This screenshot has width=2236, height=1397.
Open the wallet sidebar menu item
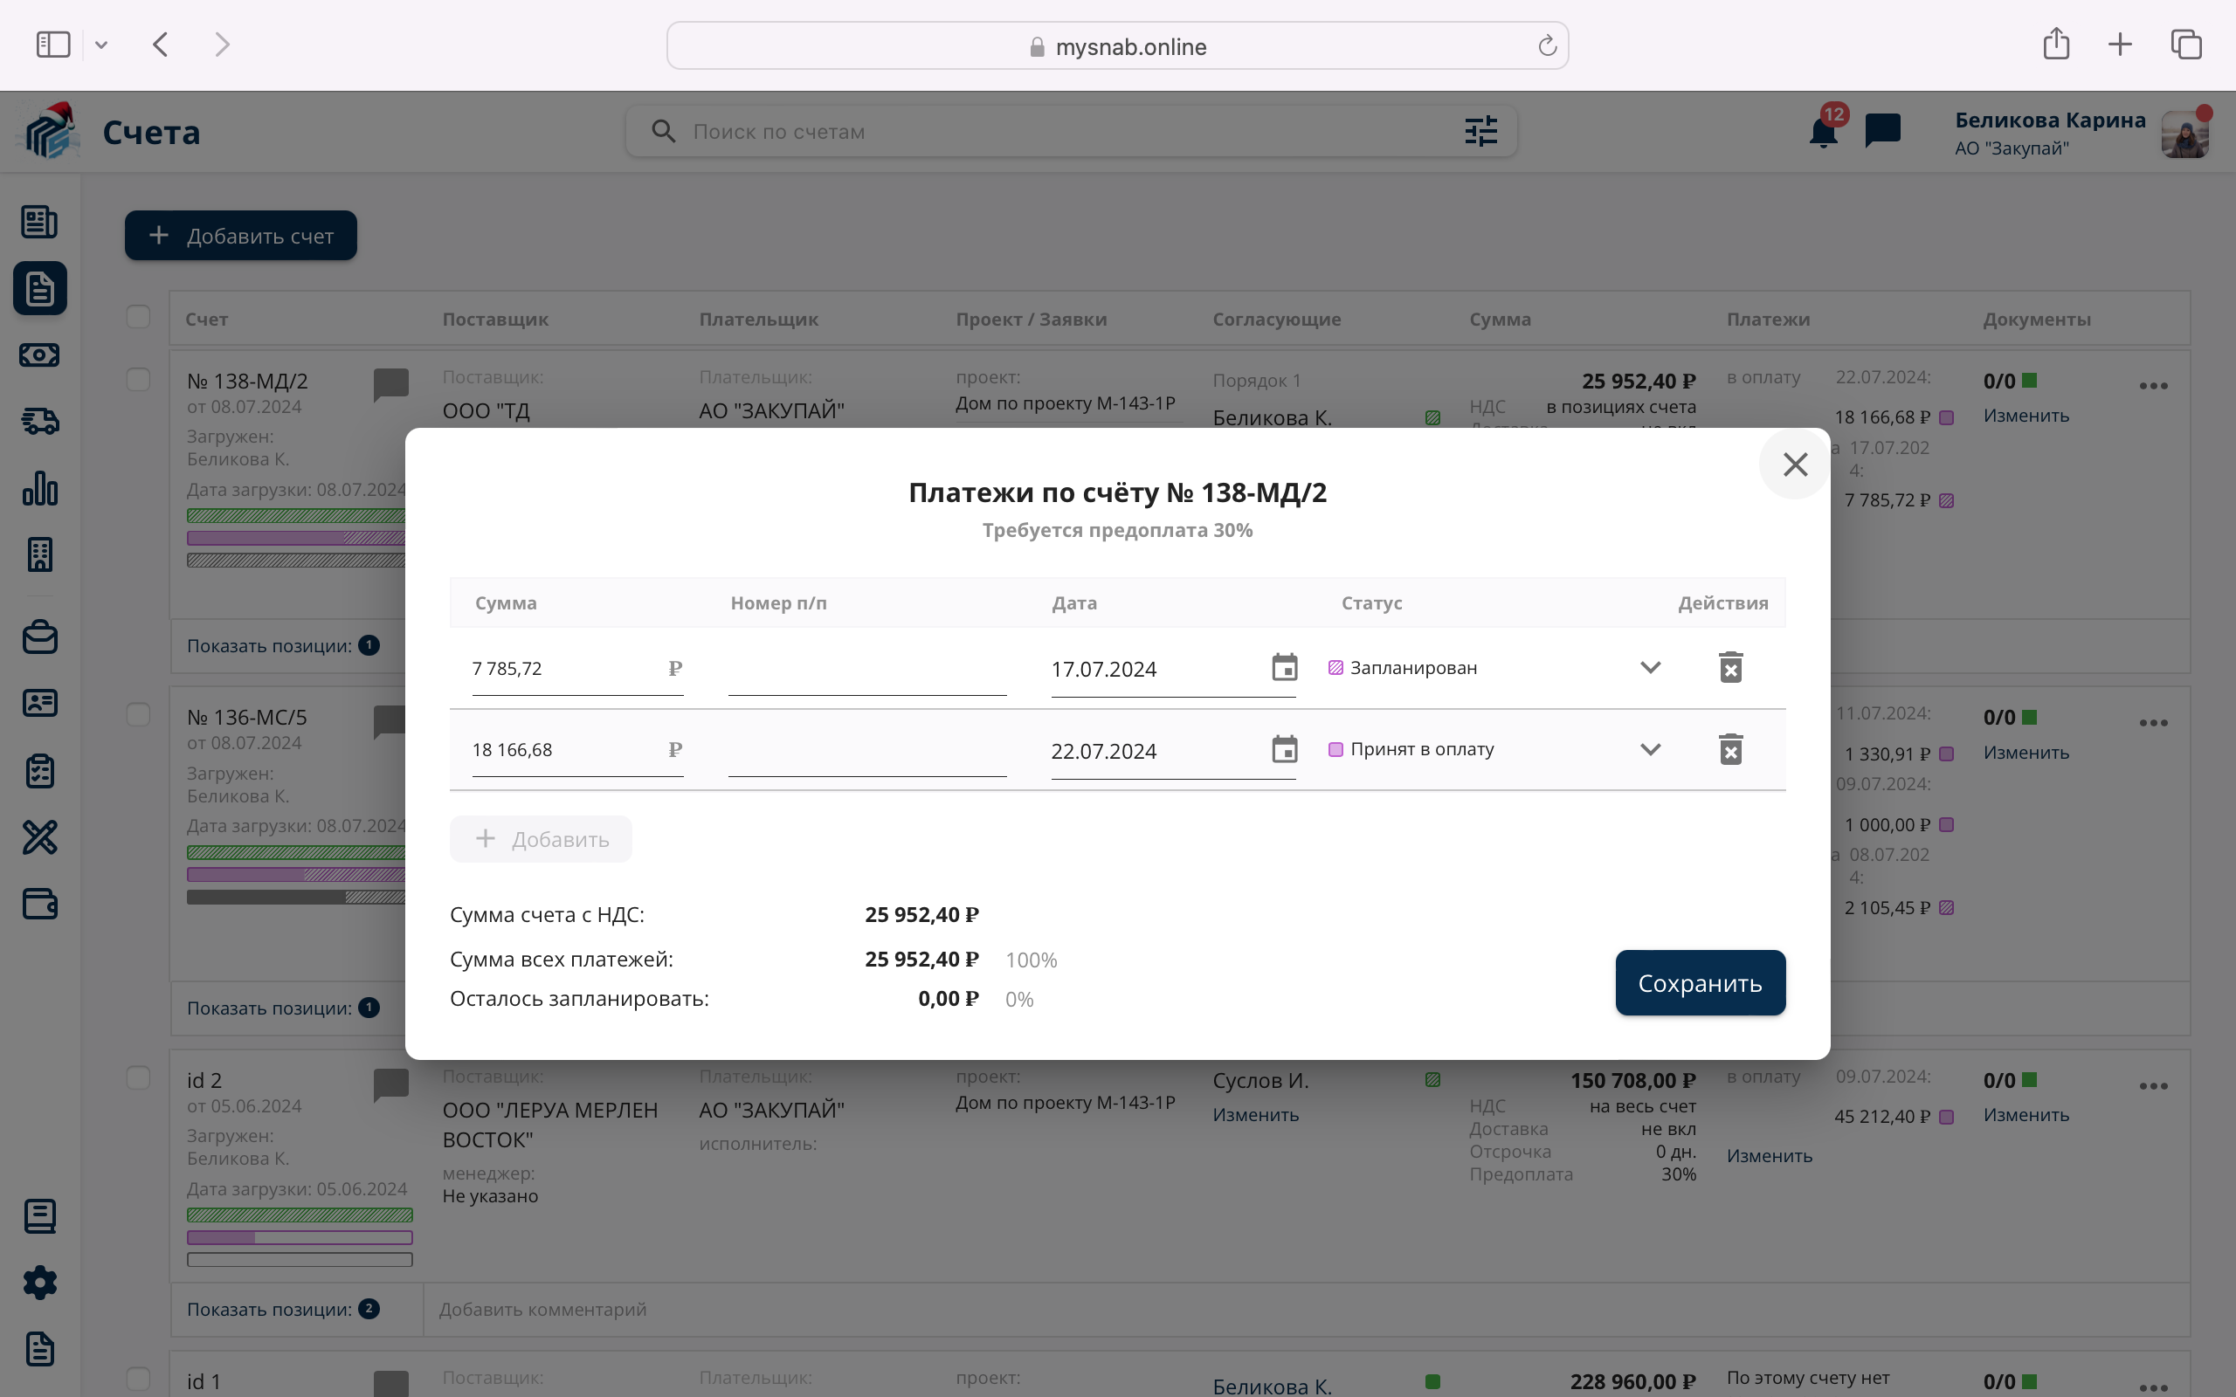point(39,904)
